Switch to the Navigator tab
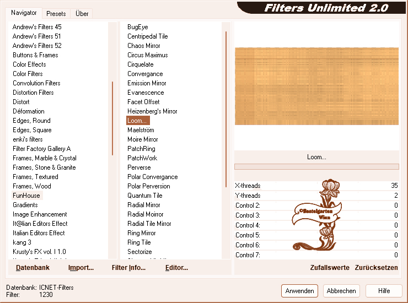 (x=24, y=13)
